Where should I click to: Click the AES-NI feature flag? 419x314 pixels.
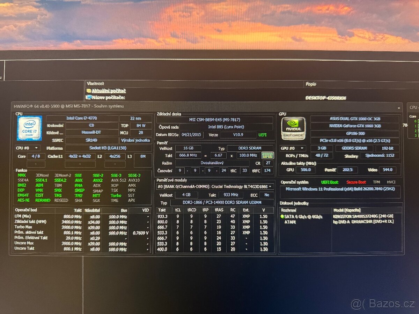[x=23, y=200]
